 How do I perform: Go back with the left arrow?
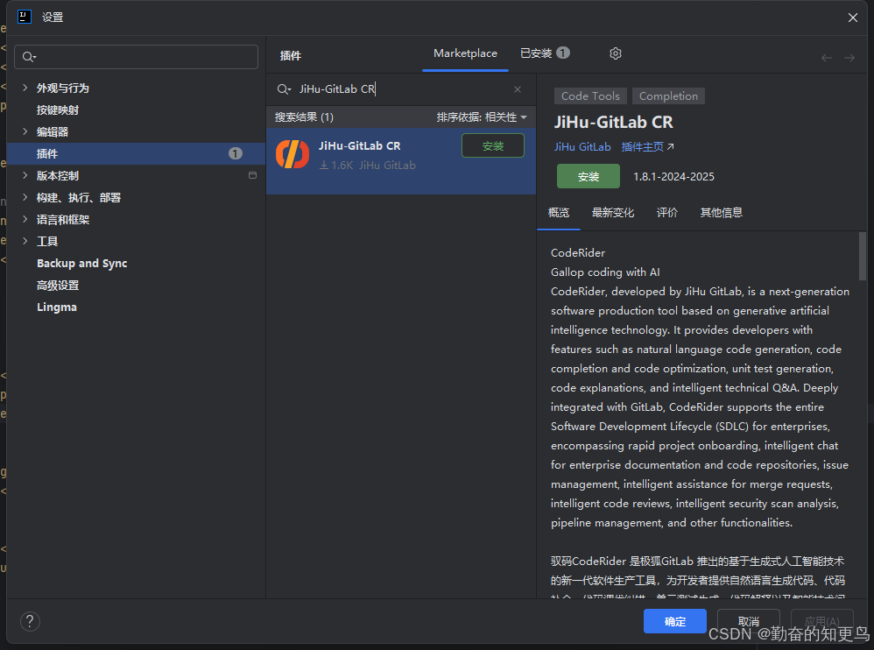(827, 58)
